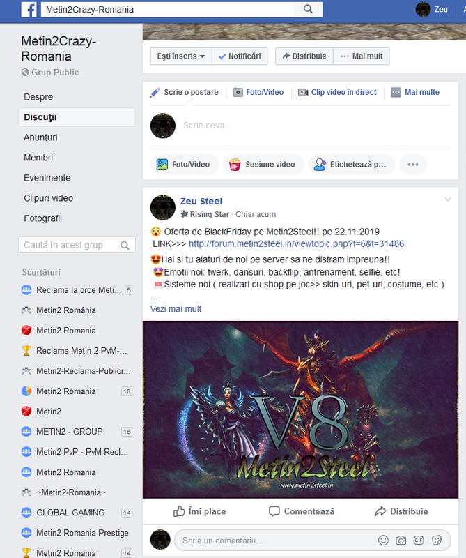The width and height of the screenshot is (466, 558).
Task: Click the search magnifier in top bar
Action: tap(308, 9)
